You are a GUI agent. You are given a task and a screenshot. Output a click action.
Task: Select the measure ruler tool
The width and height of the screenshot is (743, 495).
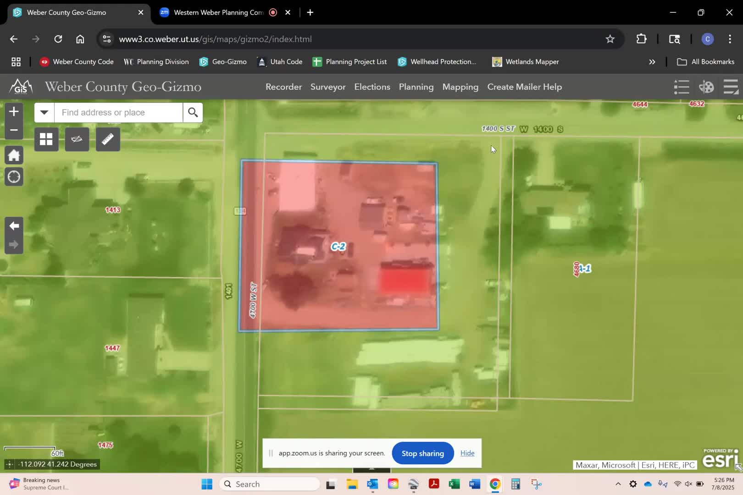pos(108,139)
